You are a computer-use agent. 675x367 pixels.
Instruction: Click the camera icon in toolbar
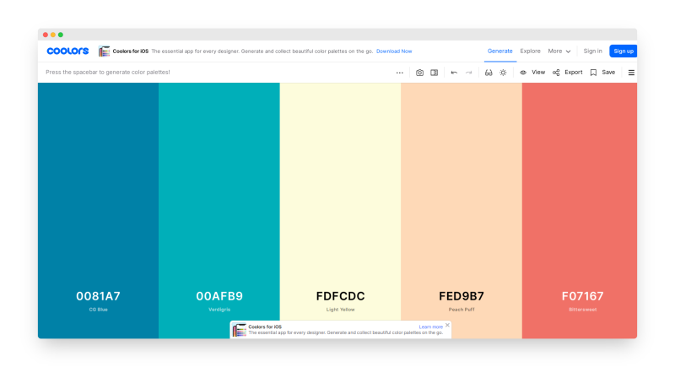click(x=419, y=73)
